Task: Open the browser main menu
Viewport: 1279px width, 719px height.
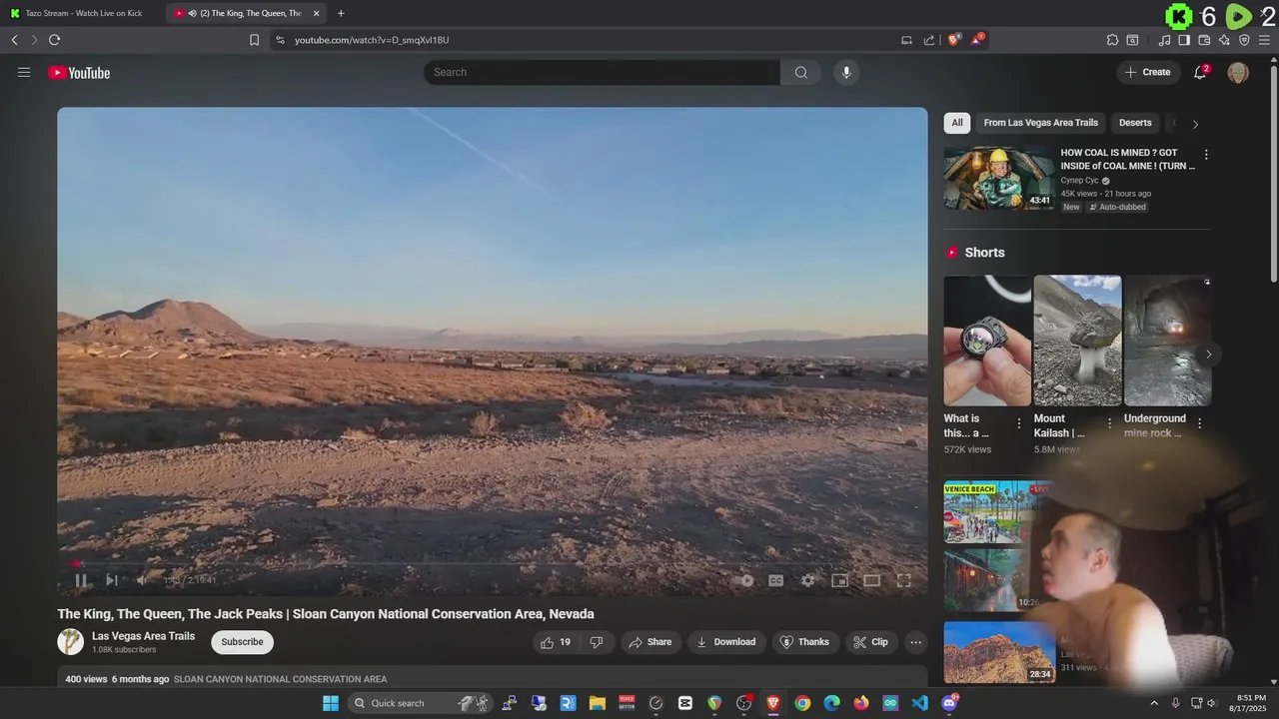Action: pos(1264,40)
